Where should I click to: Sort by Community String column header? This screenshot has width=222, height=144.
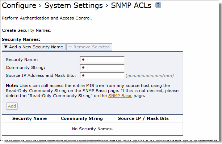(82, 118)
